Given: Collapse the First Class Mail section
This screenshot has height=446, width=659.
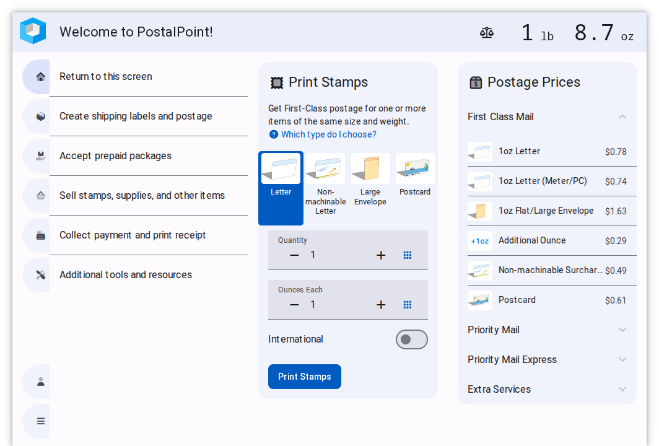Looking at the screenshot, I should coord(622,117).
